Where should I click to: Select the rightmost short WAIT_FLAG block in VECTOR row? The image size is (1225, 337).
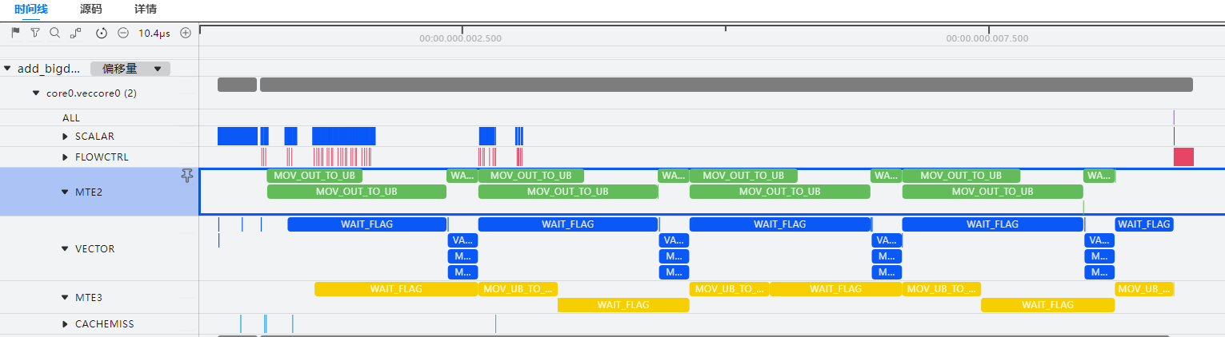(1143, 224)
